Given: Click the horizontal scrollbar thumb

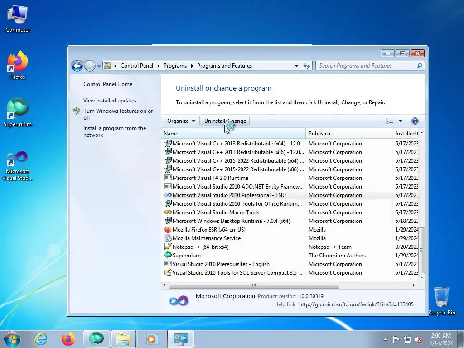Looking at the screenshot, I should [x=254, y=285].
